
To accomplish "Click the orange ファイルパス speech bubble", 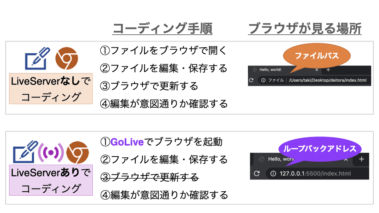I will (316, 56).
